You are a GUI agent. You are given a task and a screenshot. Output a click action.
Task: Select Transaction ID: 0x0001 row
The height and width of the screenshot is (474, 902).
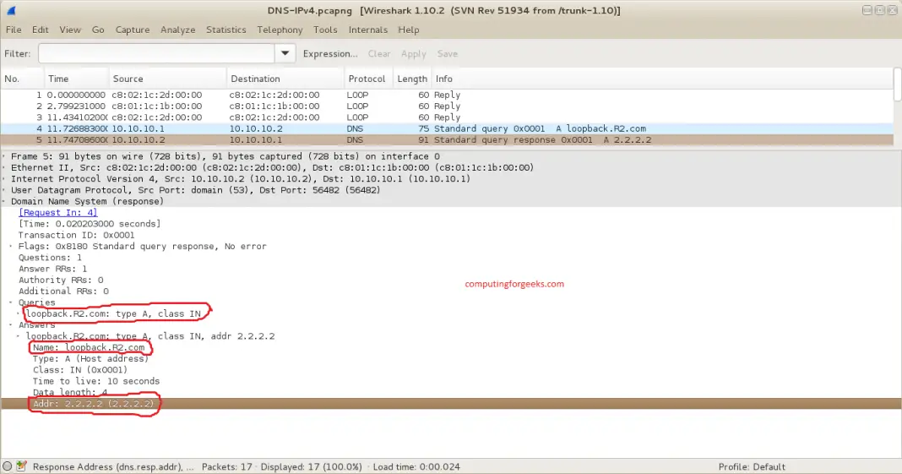(76, 235)
